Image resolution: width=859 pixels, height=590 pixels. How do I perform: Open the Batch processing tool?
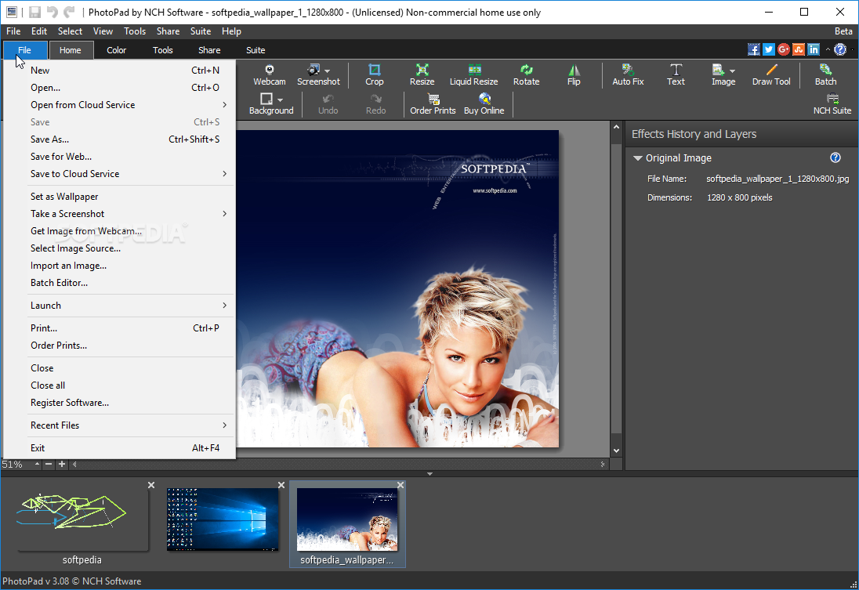(x=825, y=75)
